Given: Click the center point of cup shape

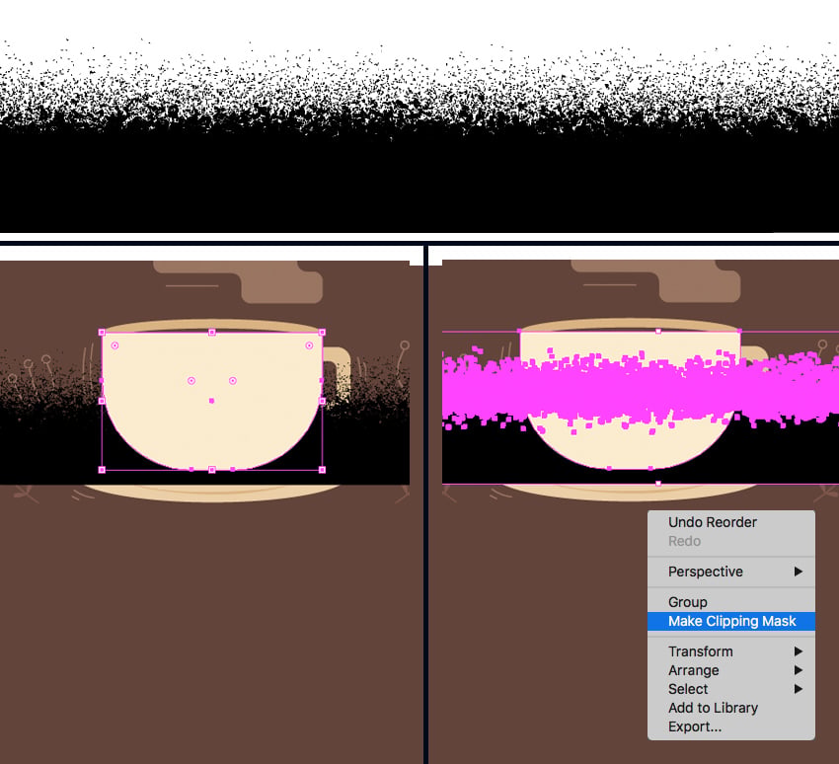Looking at the screenshot, I should click(212, 401).
